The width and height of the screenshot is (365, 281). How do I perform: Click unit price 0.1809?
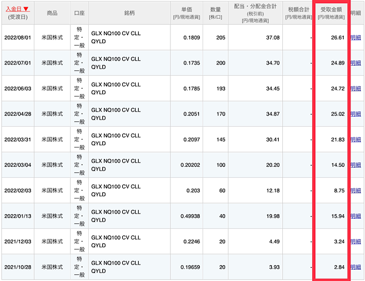pyautogui.click(x=192, y=38)
